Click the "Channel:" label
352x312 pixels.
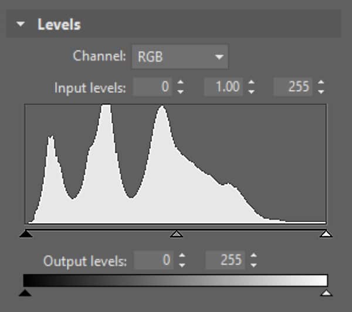pyautogui.click(x=99, y=56)
